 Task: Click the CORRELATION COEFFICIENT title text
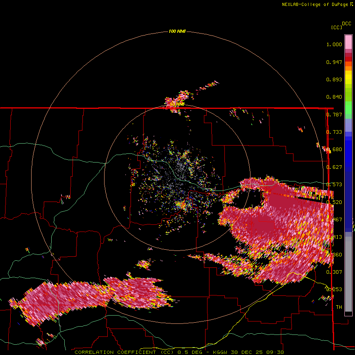(115, 352)
